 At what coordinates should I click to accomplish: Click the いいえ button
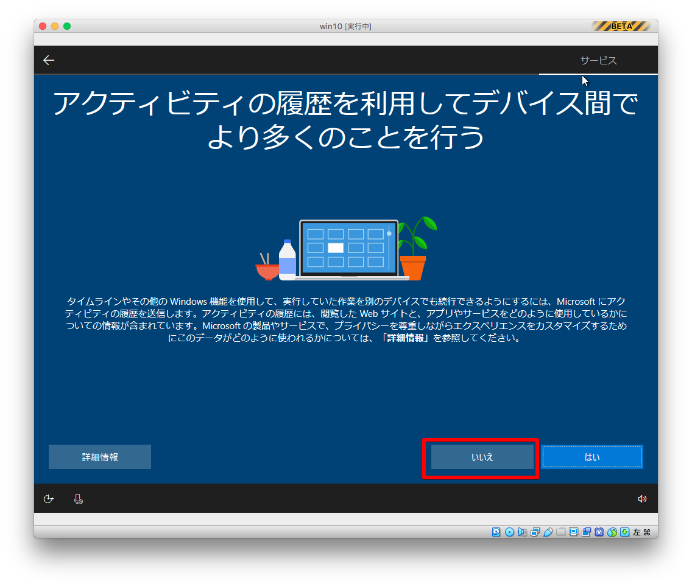[482, 457]
